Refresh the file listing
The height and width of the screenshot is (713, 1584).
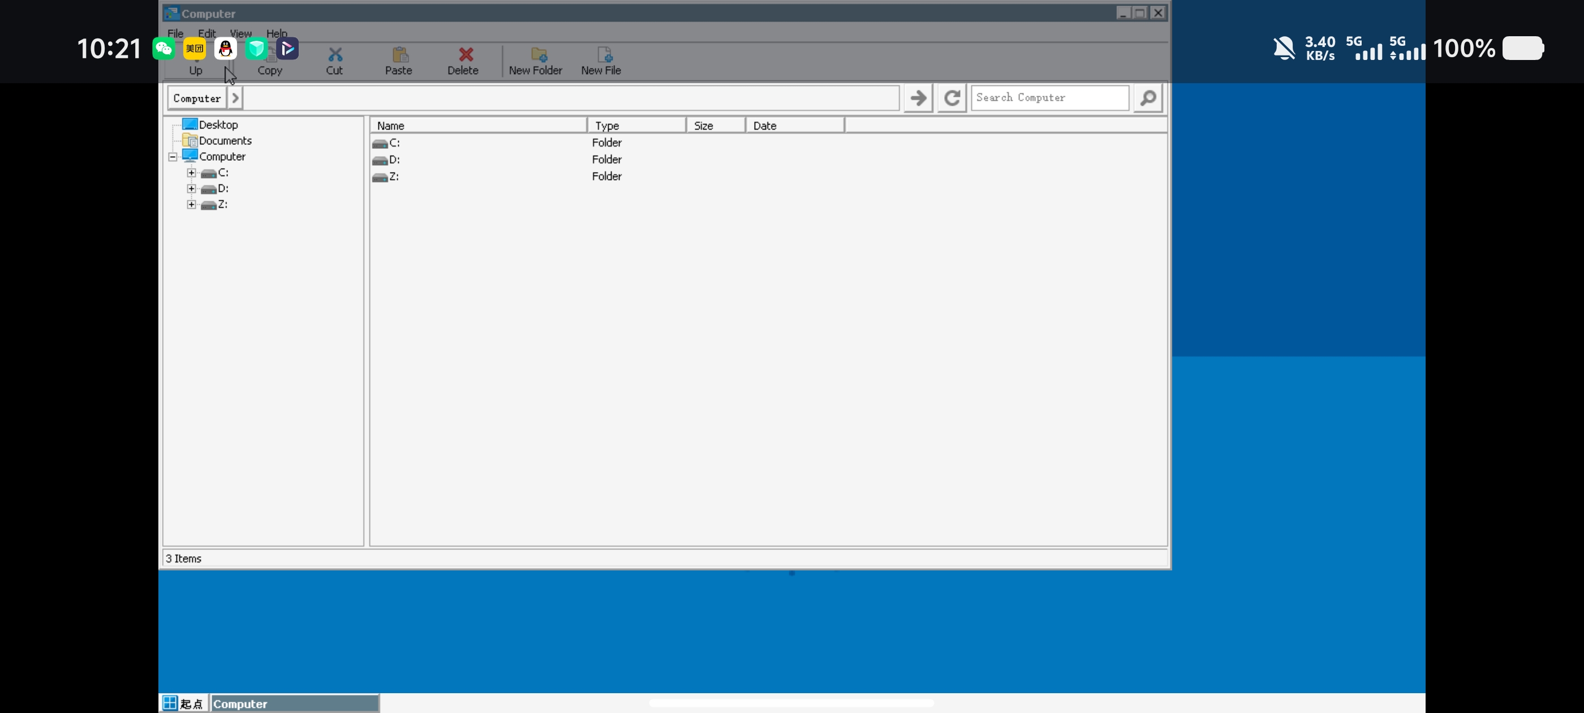coord(952,98)
